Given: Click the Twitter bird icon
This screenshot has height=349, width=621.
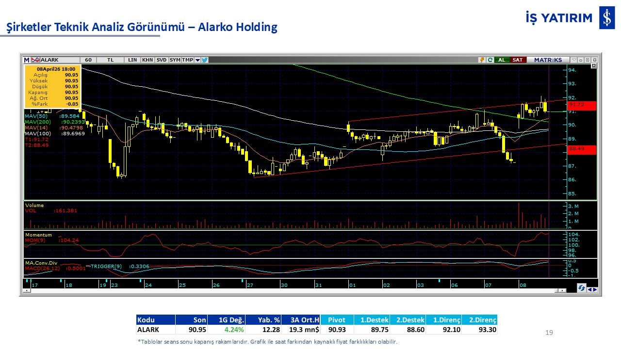Looking at the screenshot, I should 205,60.
